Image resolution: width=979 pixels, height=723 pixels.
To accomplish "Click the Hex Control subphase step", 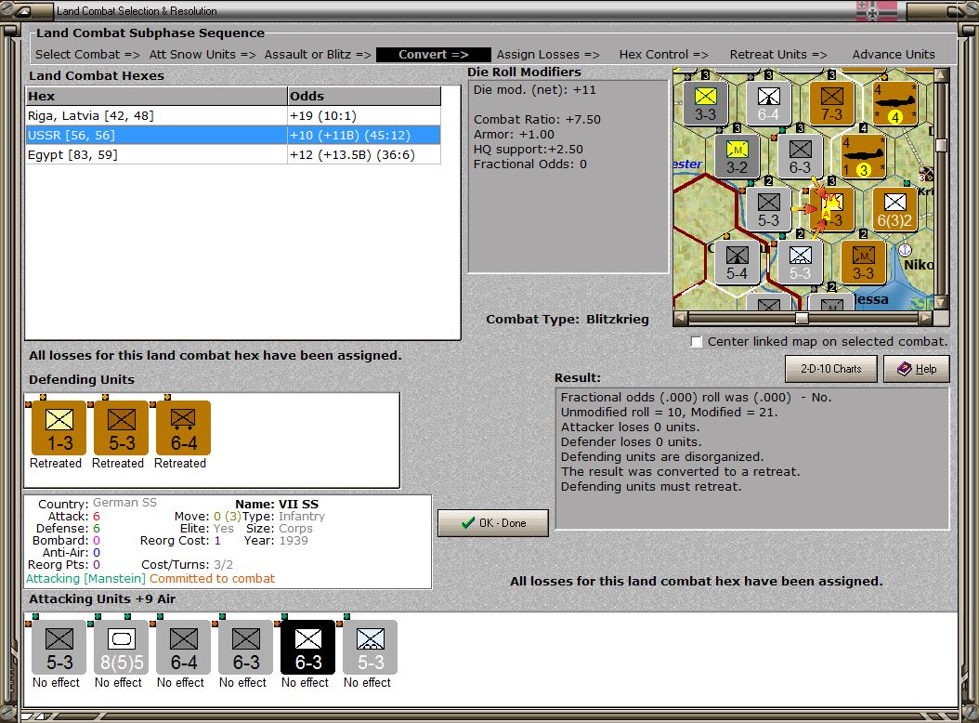I will click(663, 55).
